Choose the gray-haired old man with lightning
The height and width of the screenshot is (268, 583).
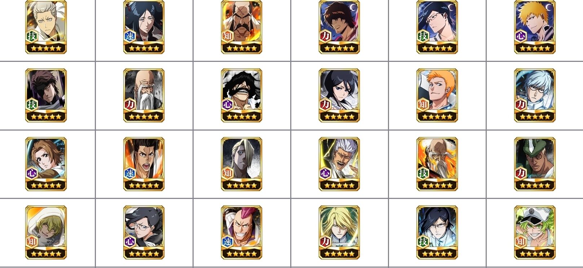[339, 164]
